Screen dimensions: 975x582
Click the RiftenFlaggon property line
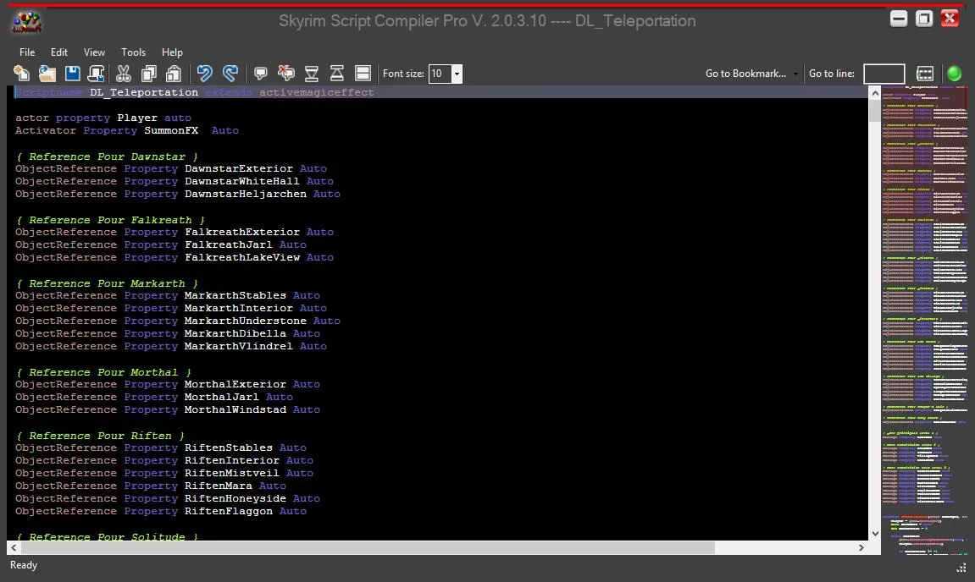pyautogui.click(x=161, y=511)
